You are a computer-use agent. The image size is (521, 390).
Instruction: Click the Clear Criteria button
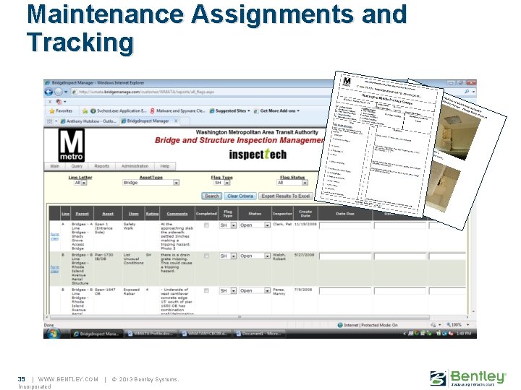pos(240,196)
